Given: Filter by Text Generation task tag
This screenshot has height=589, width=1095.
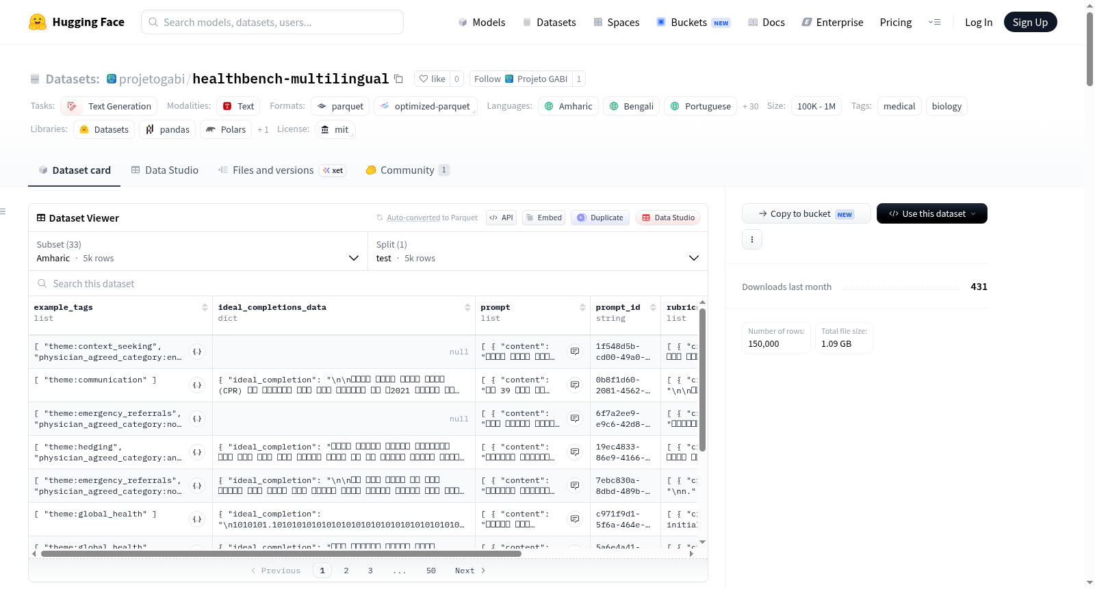Looking at the screenshot, I should (109, 106).
